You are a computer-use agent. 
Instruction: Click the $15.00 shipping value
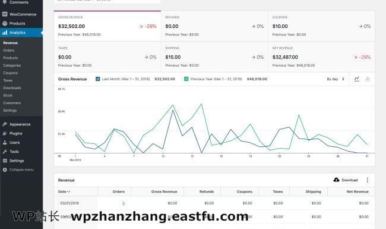173,57
